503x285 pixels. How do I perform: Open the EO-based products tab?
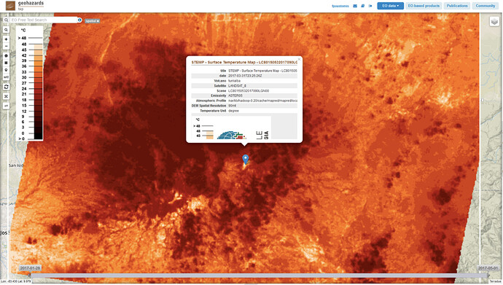click(424, 6)
